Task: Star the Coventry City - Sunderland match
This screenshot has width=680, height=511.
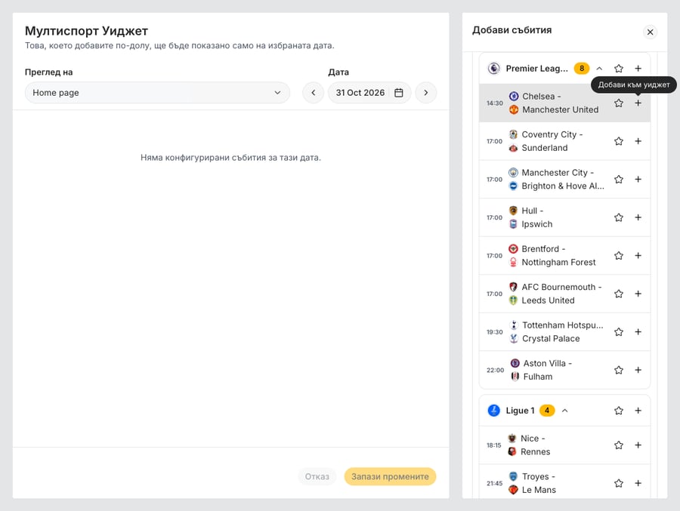Action: (619, 141)
